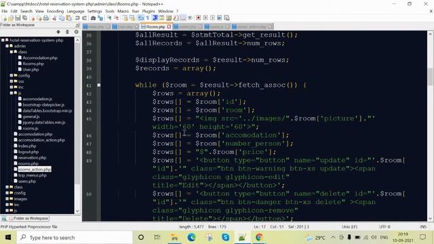The image size is (434, 244).
Task: Click the Open file toolbar icon
Action: click(x=11, y=18)
